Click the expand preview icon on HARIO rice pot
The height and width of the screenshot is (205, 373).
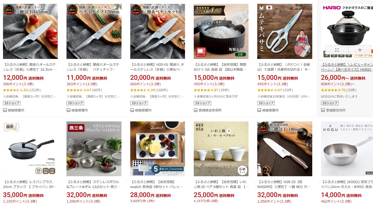click(337, 50)
